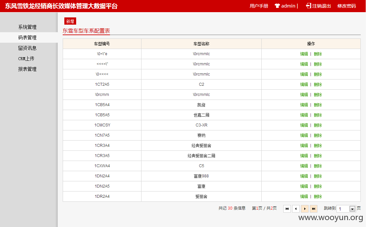The width and height of the screenshot is (366, 227).
Task: Edit the \0rcmm row
Action: (304, 95)
